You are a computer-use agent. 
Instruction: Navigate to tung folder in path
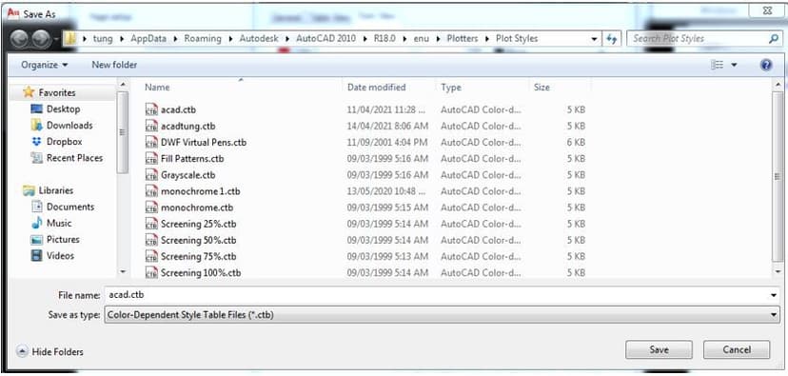tap(103, 39)
